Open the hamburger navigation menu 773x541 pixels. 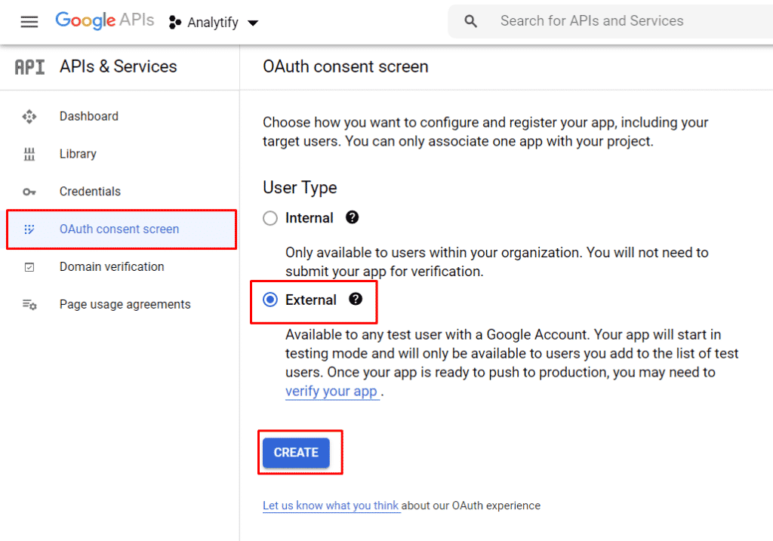click(29, 22)
